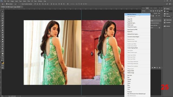This screenshot has width=173, height=97.
Task: Select the Eyedropper tool
Action: click(x=2, y=23)
